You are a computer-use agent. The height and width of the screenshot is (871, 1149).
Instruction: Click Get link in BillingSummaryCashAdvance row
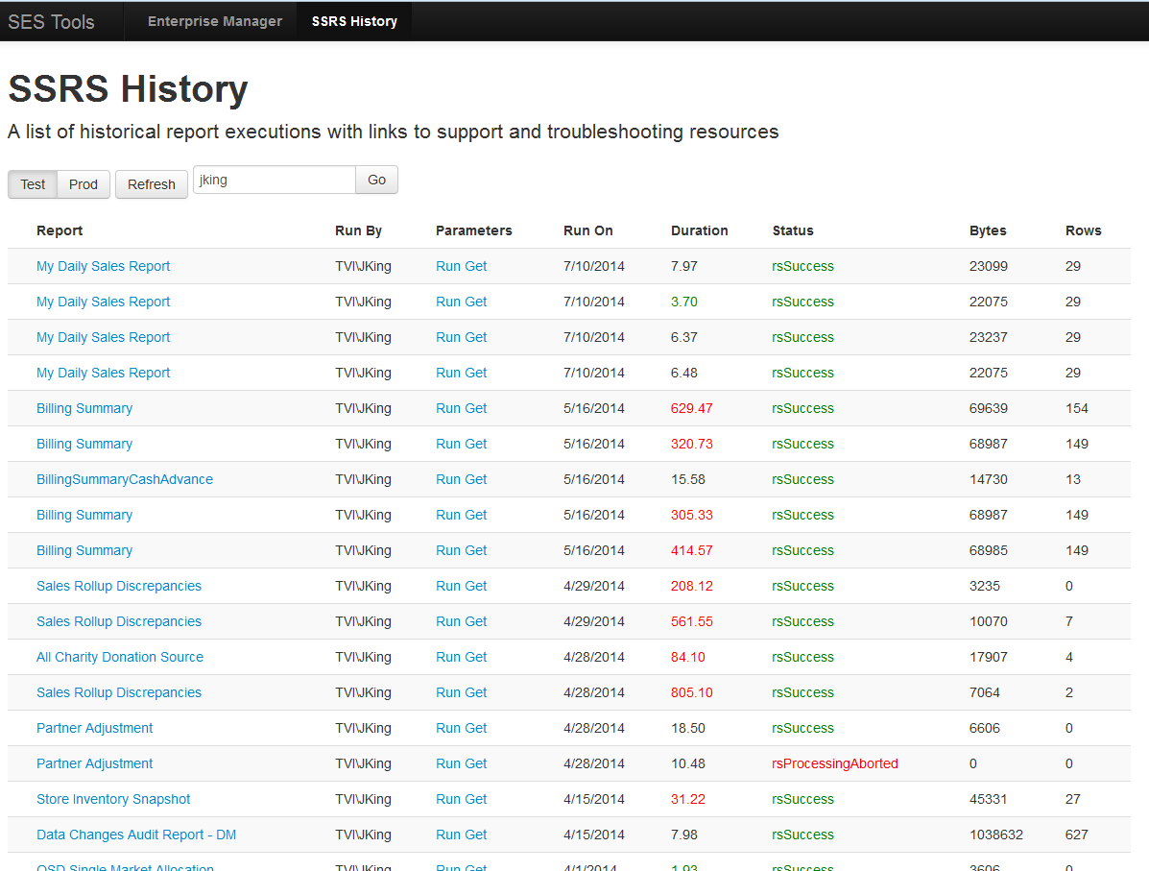coord(475,479)
